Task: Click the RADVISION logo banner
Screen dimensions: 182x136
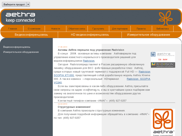Action: pos(163,65)
